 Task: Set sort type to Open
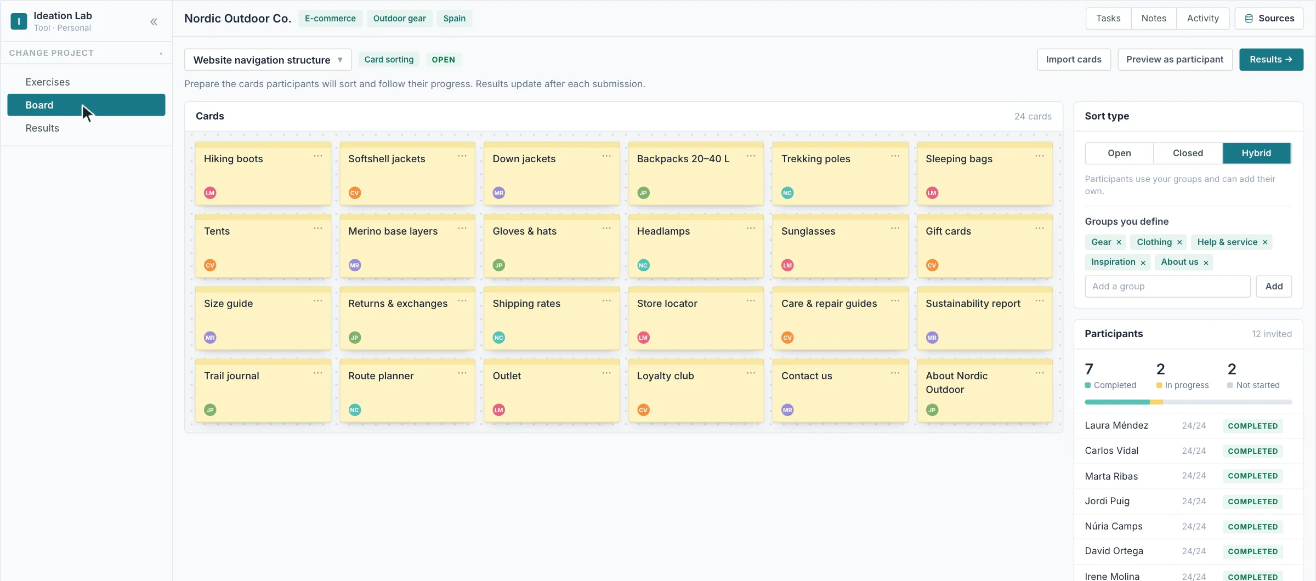(x=1119, y=153)
